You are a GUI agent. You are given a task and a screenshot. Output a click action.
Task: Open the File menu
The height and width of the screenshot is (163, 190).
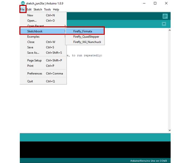(23, 10)
